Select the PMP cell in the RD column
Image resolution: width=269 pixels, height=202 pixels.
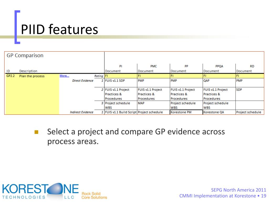click(250, 83)
